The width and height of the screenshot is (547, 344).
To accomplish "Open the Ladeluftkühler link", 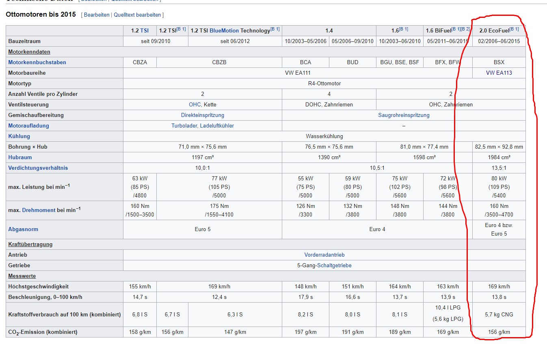I will tap(217, 125).
